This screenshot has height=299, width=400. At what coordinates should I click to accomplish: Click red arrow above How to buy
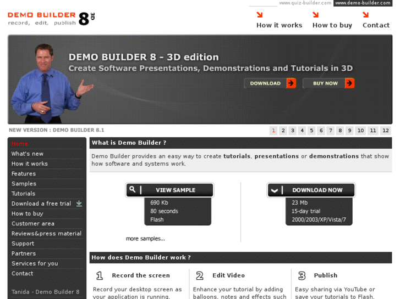pos(316,15)
